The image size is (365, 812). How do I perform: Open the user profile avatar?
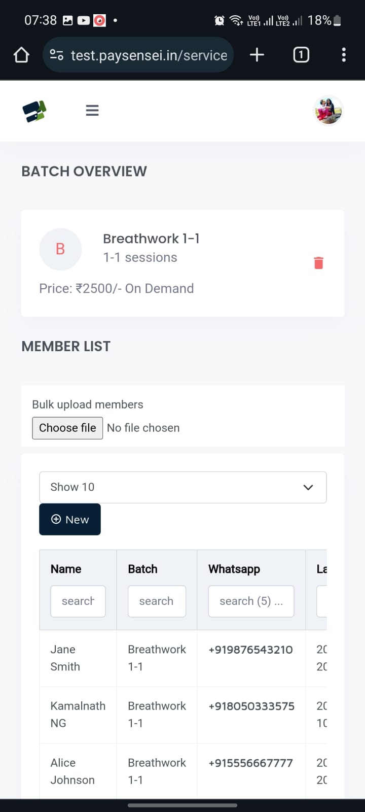pos(328,110)
